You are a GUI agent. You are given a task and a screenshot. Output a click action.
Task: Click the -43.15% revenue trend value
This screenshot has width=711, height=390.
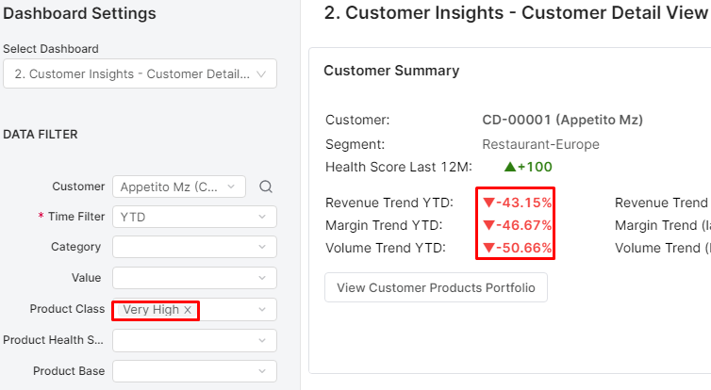pyautogui.click(x=523, y=203)
